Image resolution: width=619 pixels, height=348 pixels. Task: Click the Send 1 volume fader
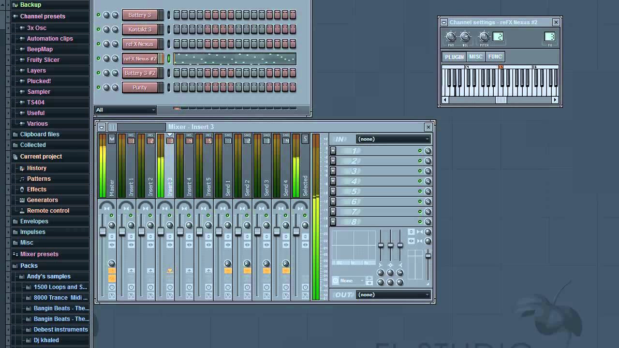pos(219,232)
